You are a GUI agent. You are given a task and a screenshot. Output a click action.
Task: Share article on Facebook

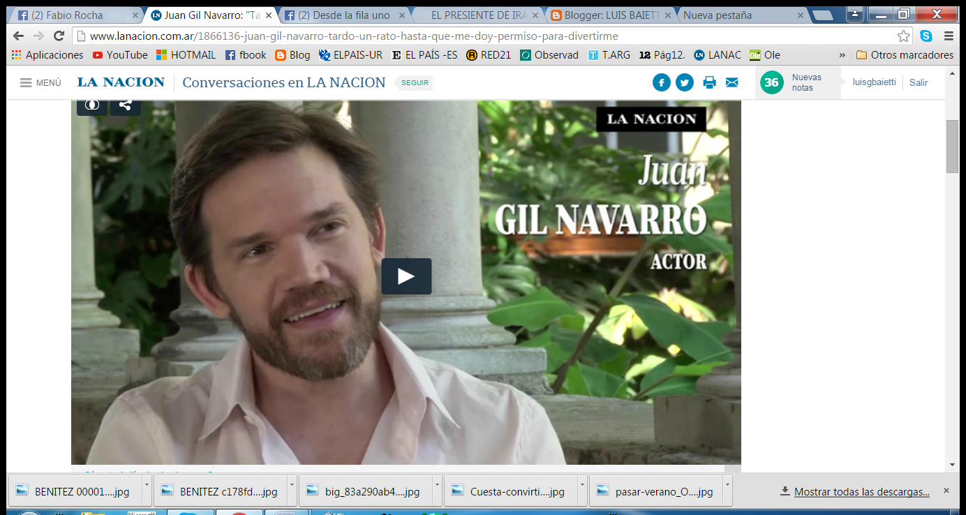point(661,82)
